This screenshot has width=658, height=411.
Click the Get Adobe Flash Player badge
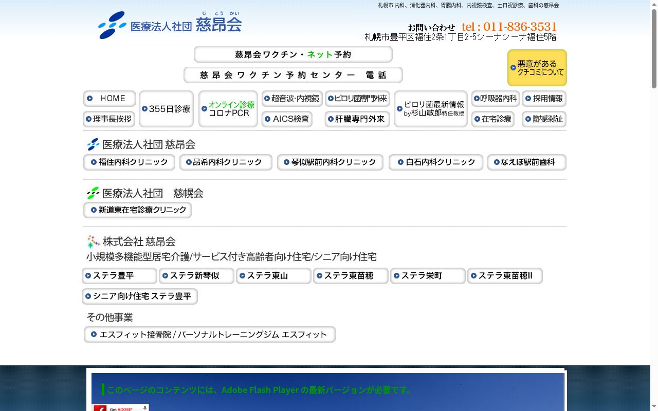pyautogui.click(x=120, y=407)
